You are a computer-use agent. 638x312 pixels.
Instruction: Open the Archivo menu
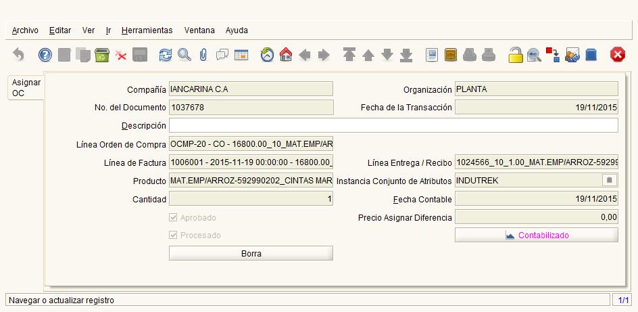click(25, 30)
